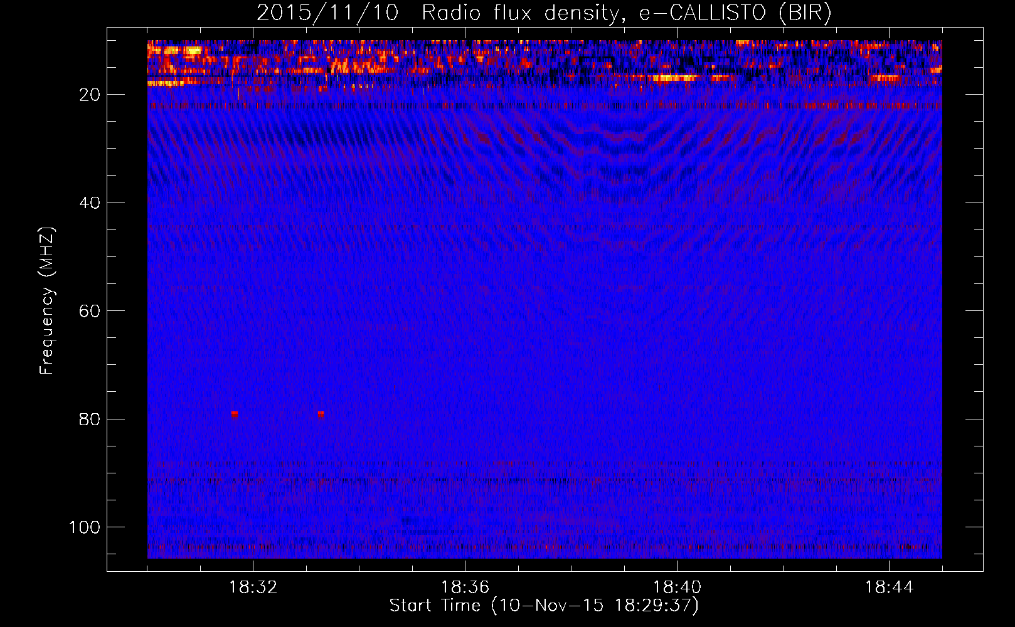Screen dimensions: 1015x627
Task: Click the plot title '2015/11/10 Radio flux density'
Action: click(437, 13)
